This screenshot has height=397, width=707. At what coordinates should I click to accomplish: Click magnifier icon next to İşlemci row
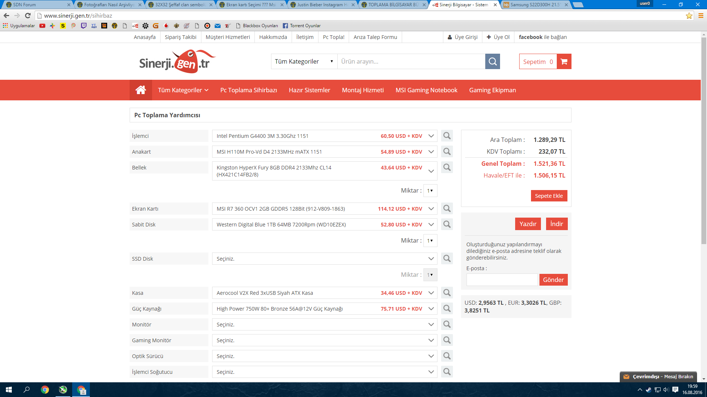[x=447, y=136]
